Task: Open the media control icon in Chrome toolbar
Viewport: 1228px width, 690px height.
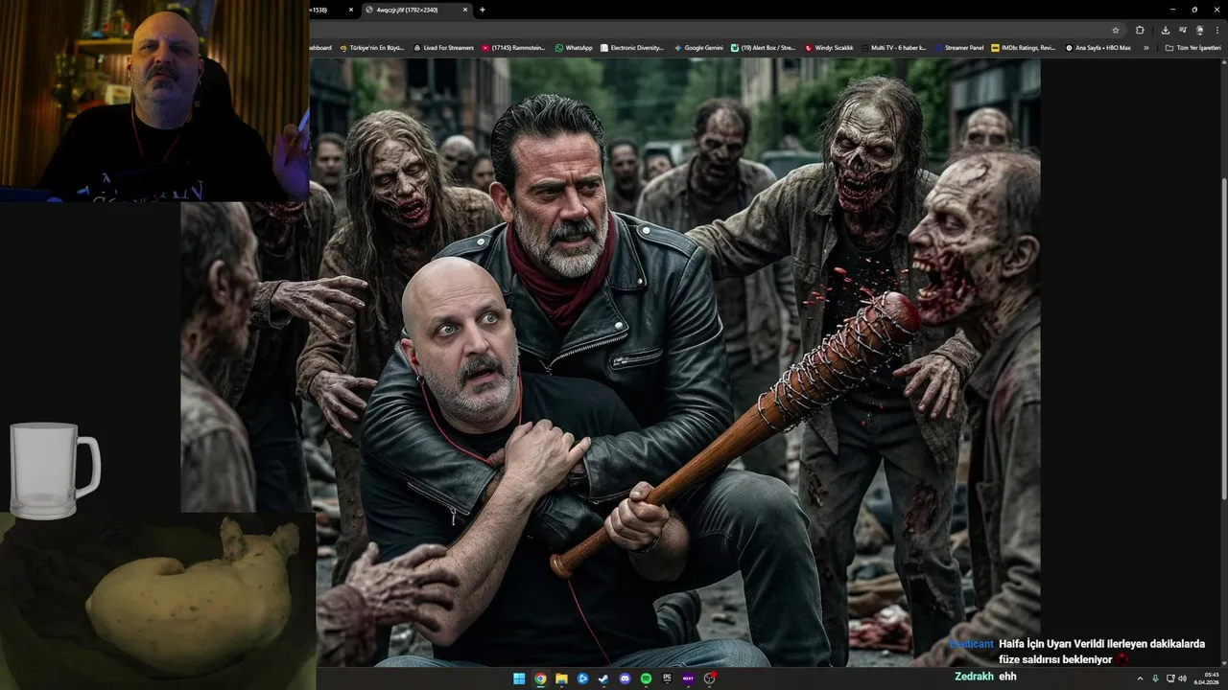Action: [1183, 30]
